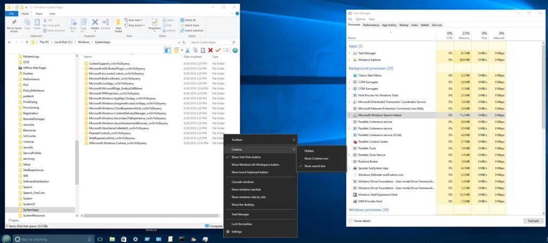Switch to the Performance tab
The height and width of the screenshot is (243, 548).
click(x=371, y=25)
